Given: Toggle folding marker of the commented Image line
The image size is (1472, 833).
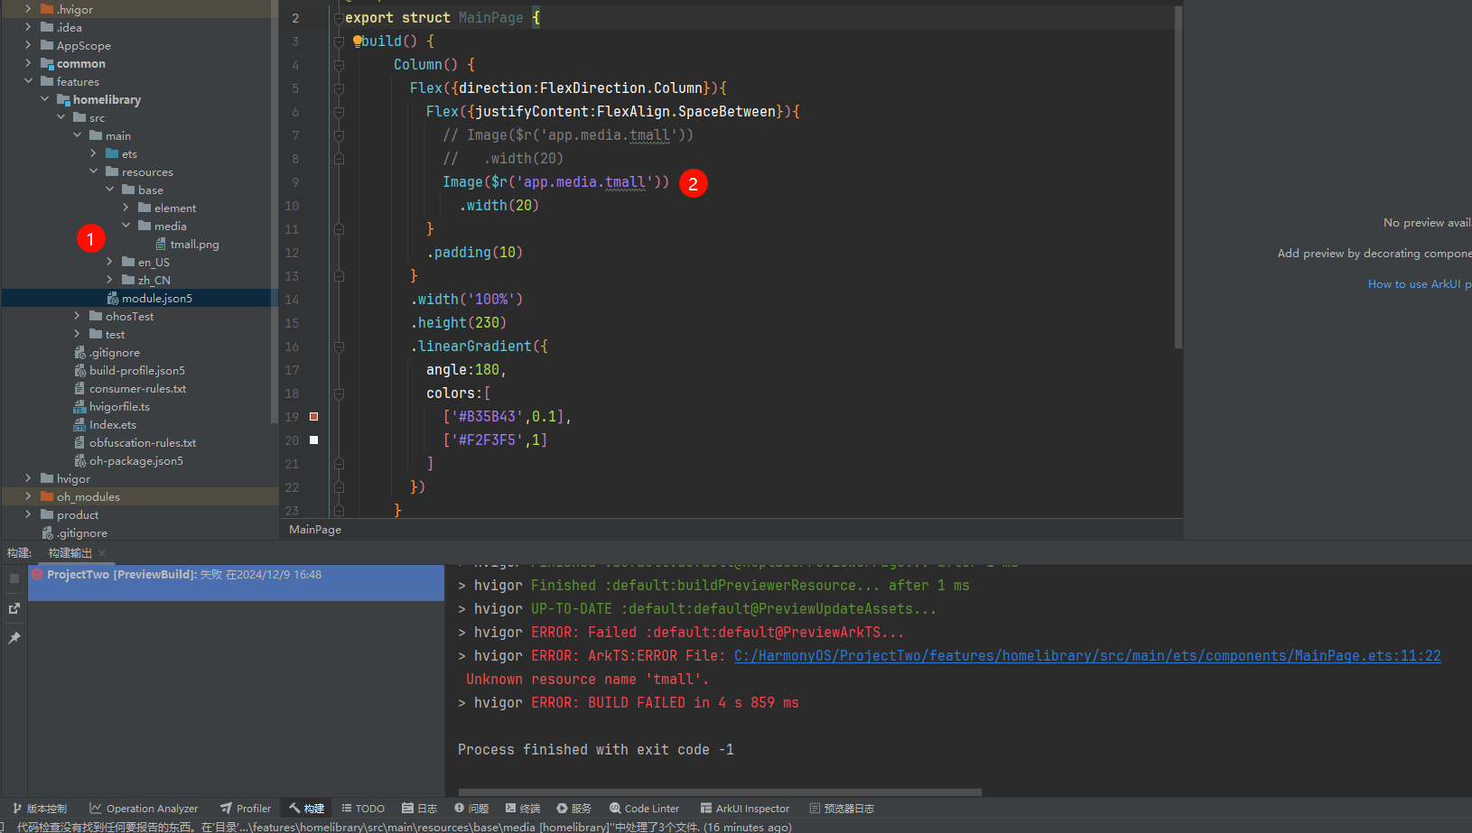Looking at the screenshot, I should pyautogui.click(x=339, y=135).
